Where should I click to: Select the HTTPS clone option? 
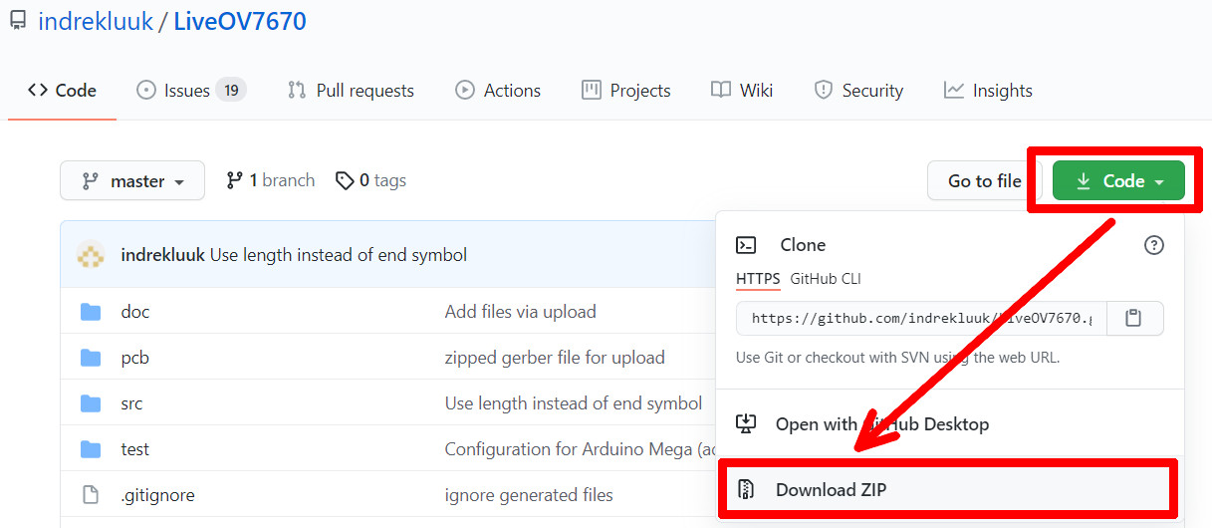pos(758,279)
